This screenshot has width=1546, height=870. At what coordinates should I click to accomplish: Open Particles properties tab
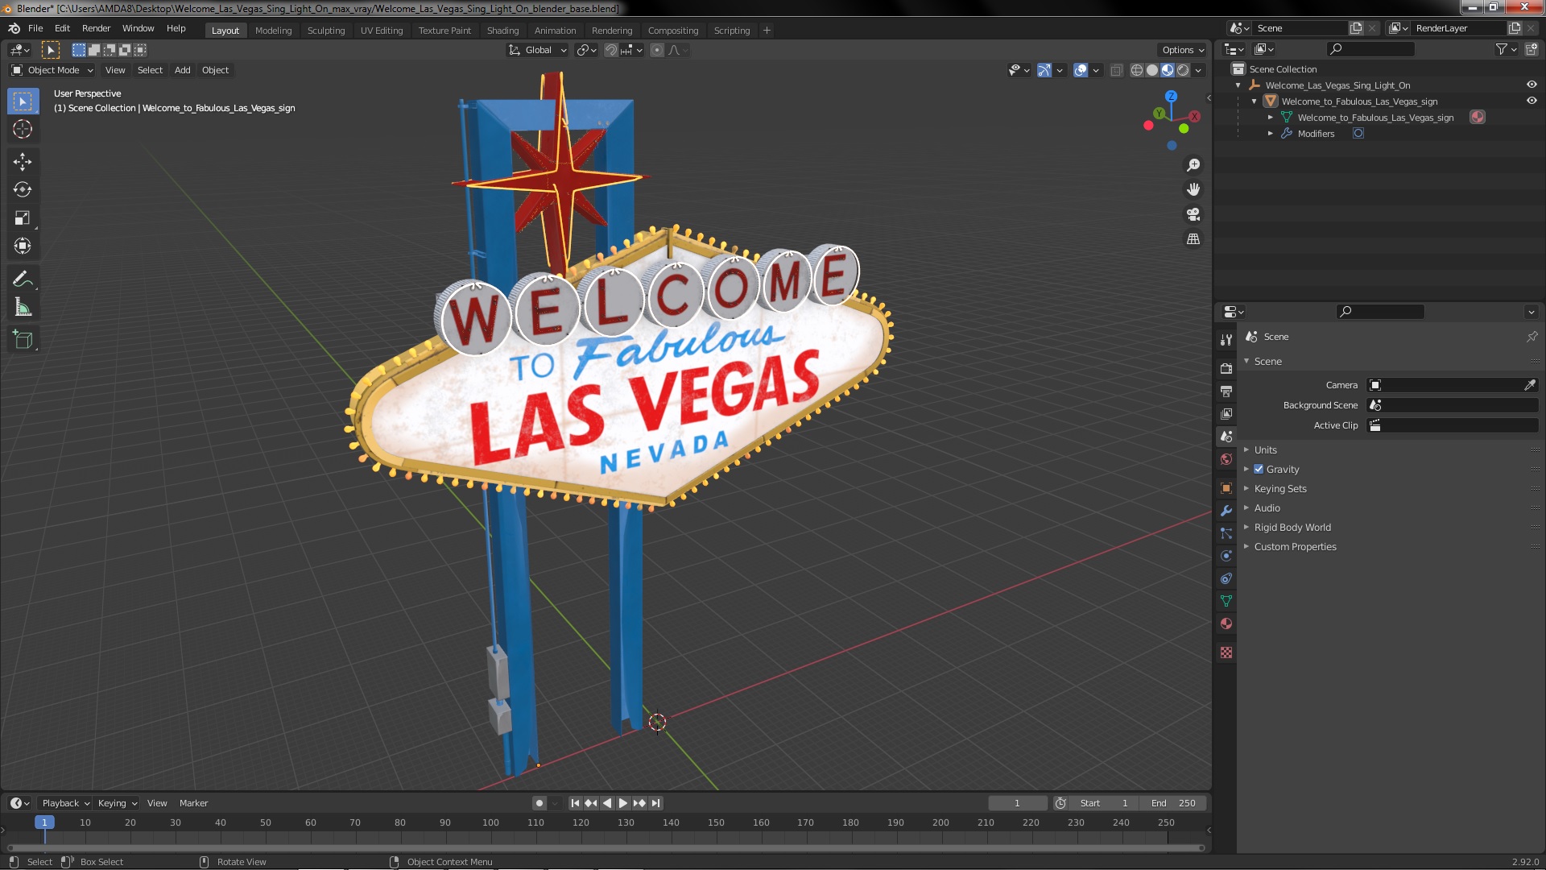1226,533
